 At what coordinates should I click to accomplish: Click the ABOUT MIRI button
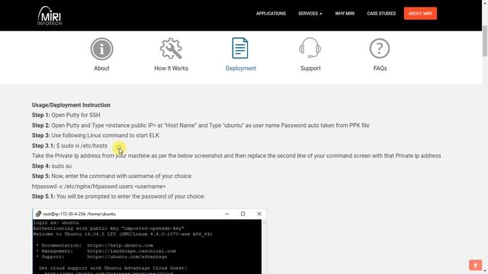click(x=420, y=14)
